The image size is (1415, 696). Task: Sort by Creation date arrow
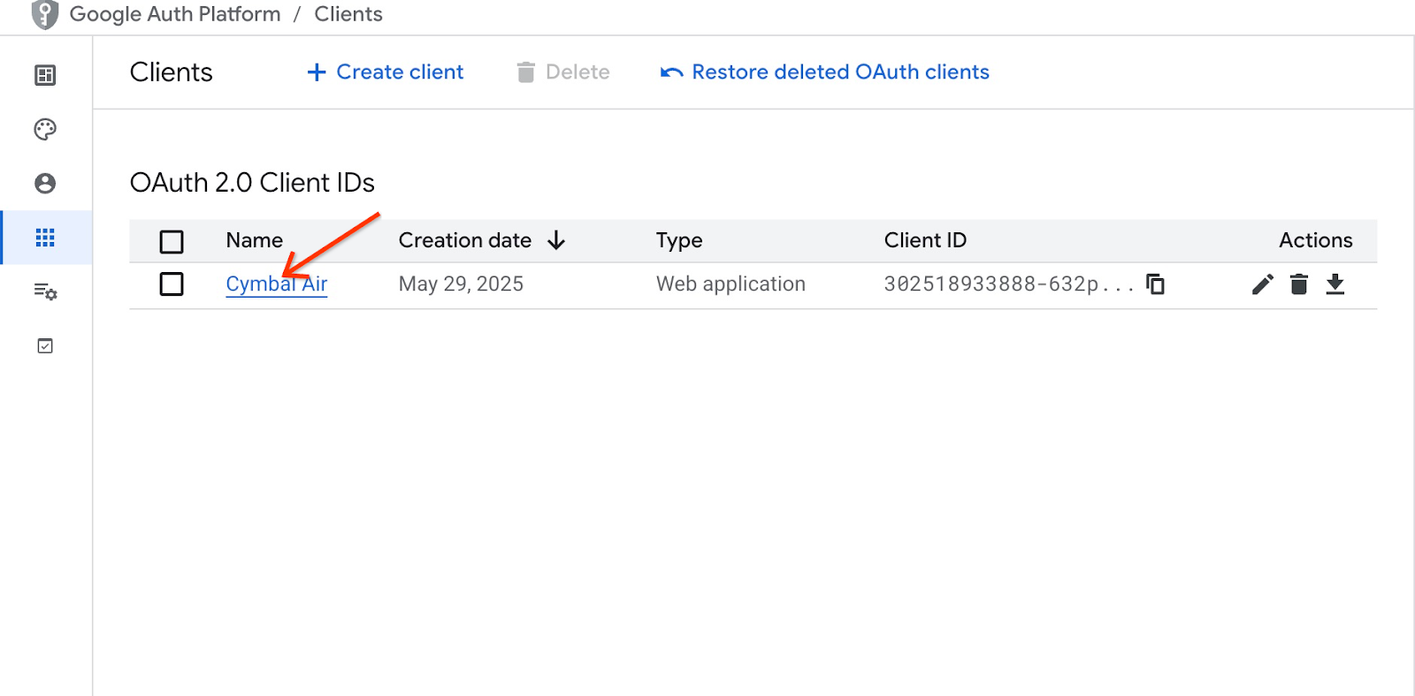point(556,240)
